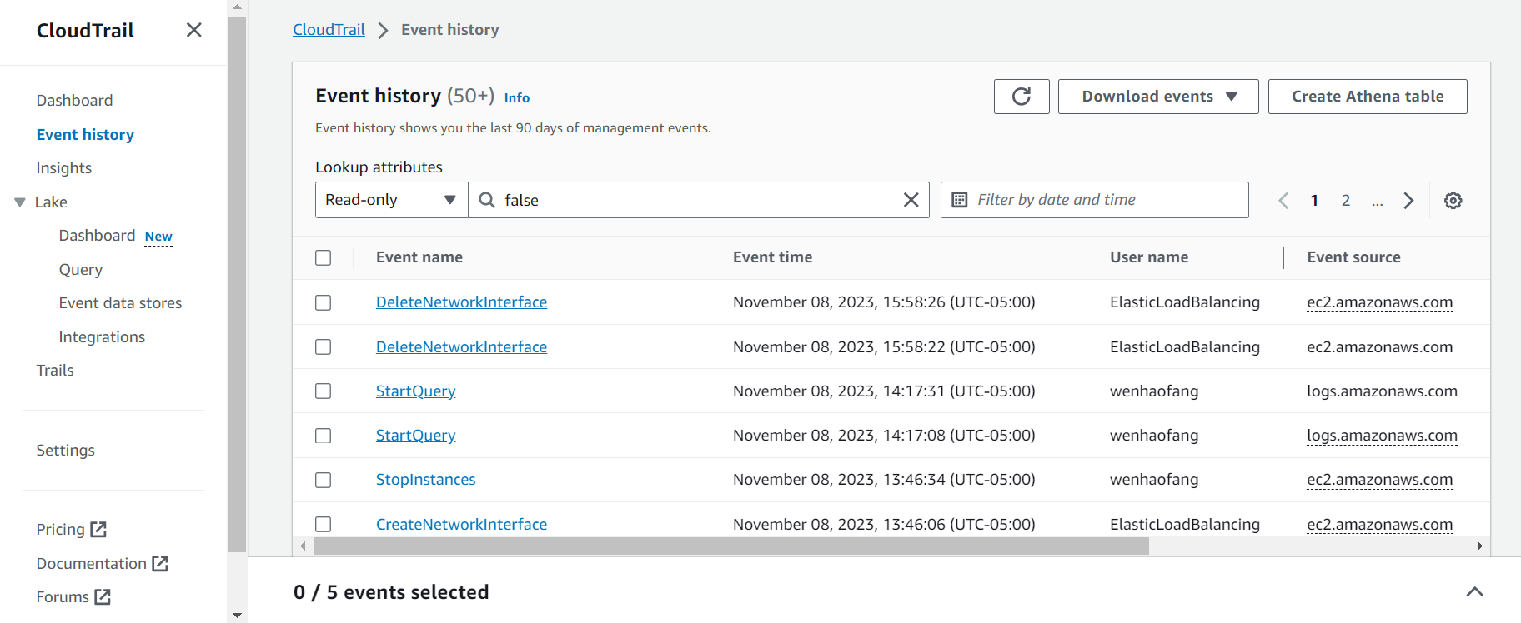Click the Documentation text link
This screenshot has width=1521, height=623.
92,563
